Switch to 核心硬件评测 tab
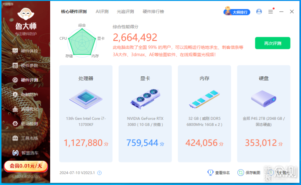 click(74, 12)
